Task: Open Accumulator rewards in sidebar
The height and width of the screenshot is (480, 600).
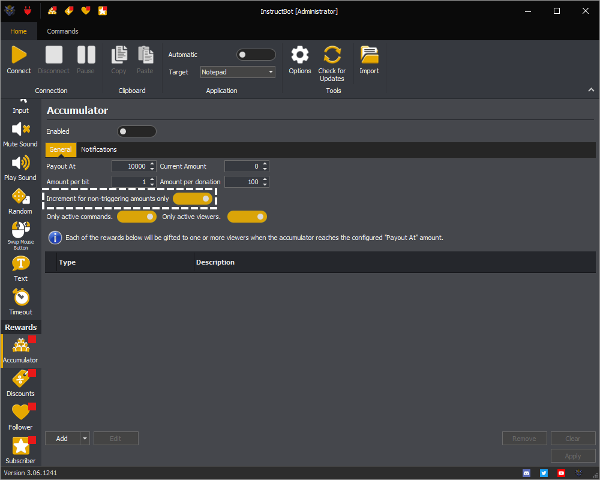Action: 20,350
